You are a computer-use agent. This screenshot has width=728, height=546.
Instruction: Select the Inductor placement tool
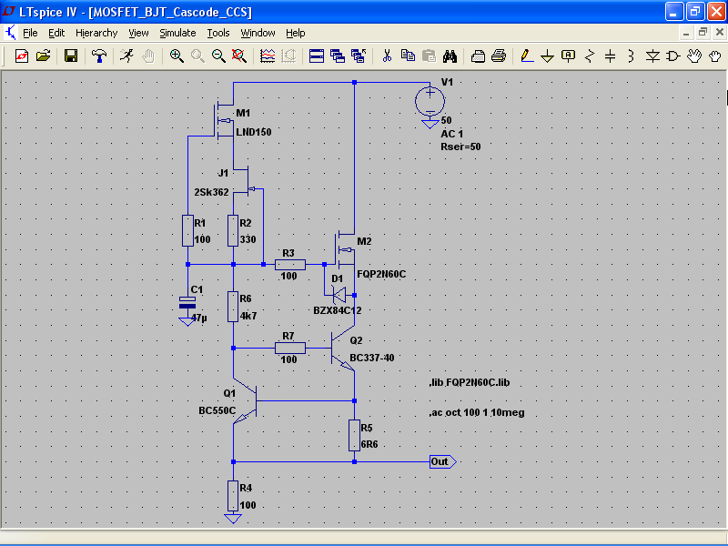click(631, 56)
